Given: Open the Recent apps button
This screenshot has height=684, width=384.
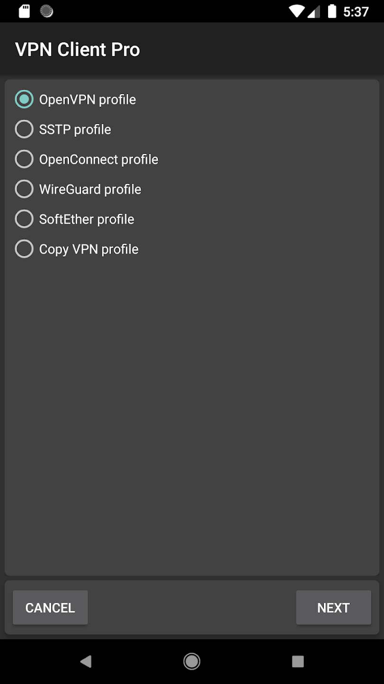Looking at the screenshot, I should (x=298, y=661).
